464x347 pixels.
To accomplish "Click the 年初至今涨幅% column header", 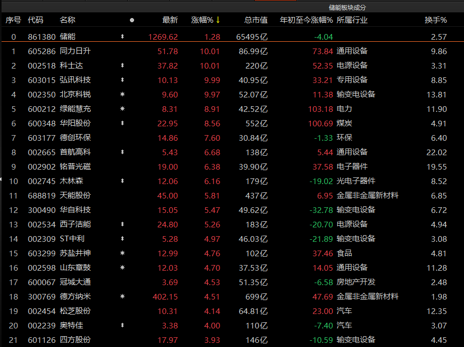I will pyautogui.click(x=306, y=20).
